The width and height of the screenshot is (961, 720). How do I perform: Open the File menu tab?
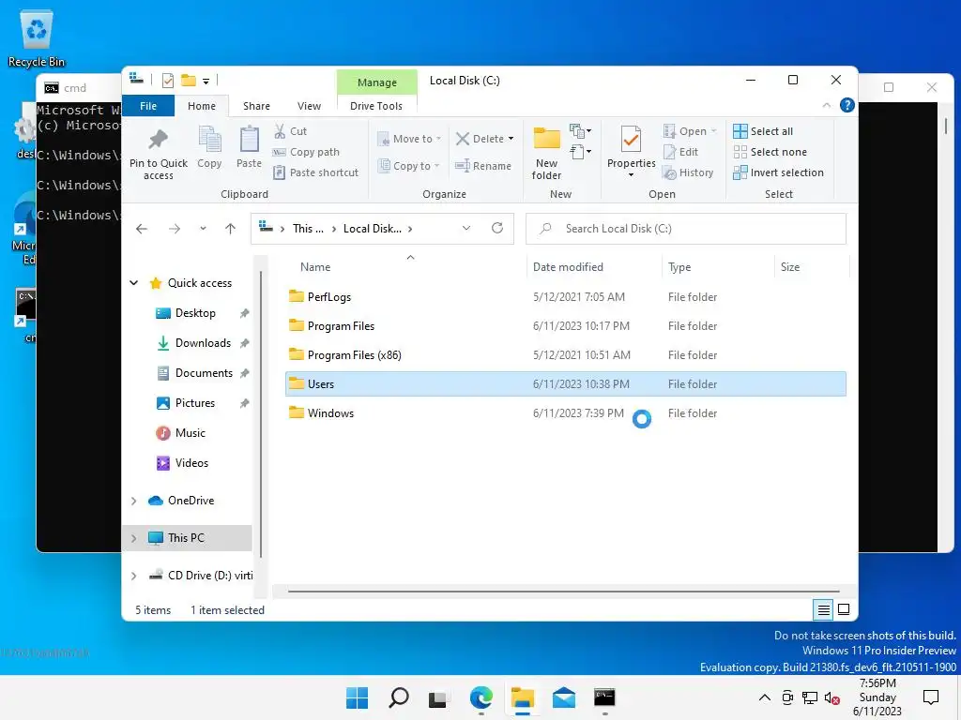(148, 106)
